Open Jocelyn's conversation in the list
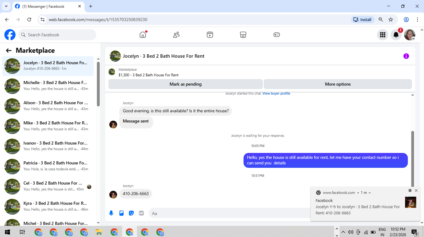 [48, 66]
